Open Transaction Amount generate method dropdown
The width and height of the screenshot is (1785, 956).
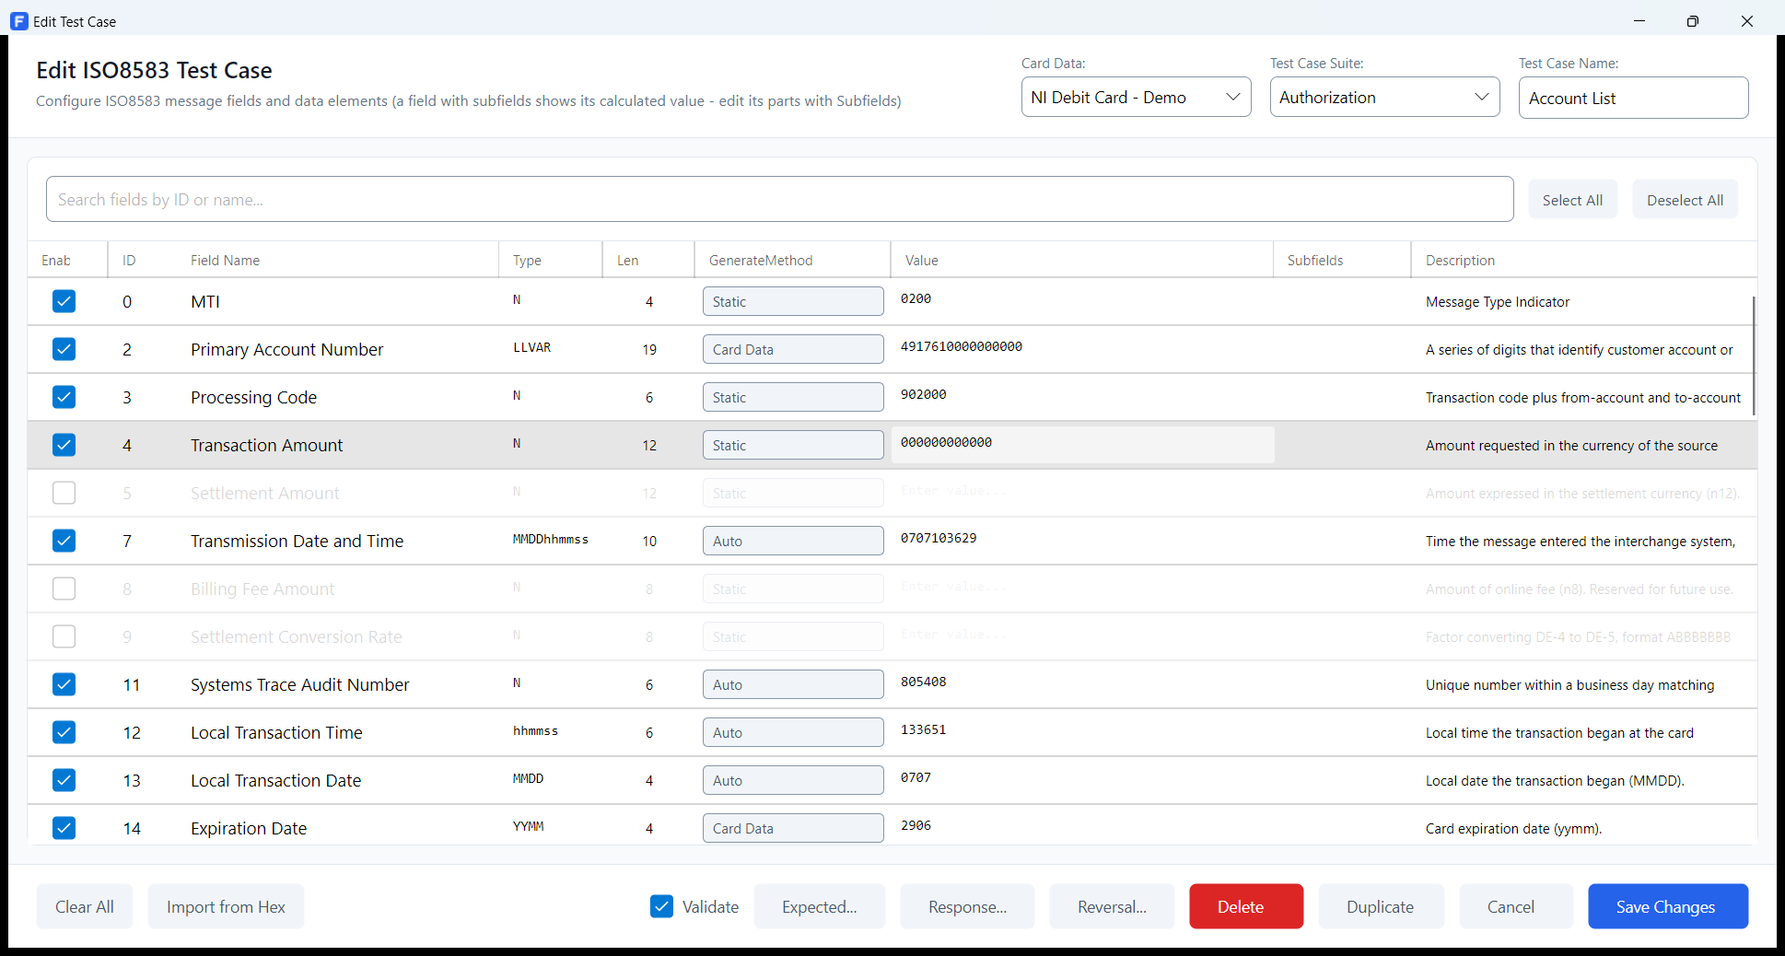click(x=793, y=445)
